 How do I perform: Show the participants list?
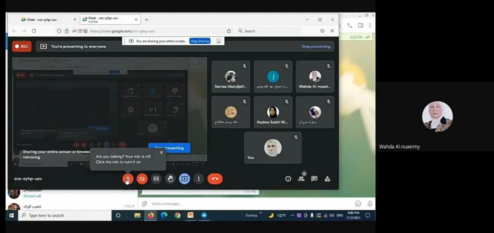click(301, 179)
